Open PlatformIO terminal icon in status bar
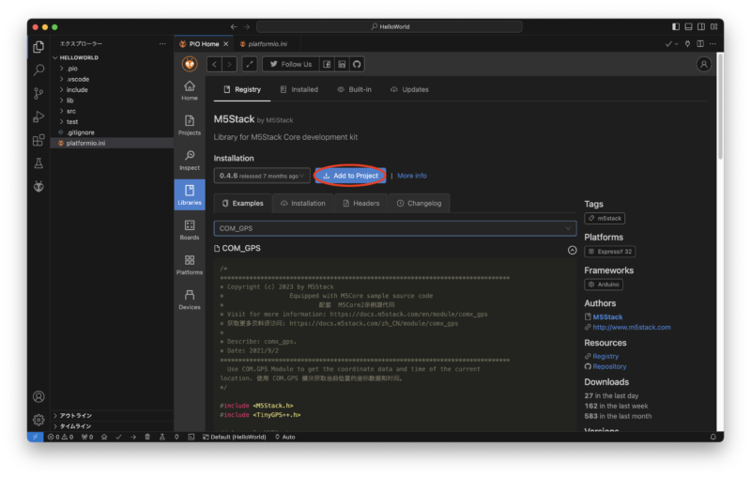 pyautogui.click(x=192, y=437)
